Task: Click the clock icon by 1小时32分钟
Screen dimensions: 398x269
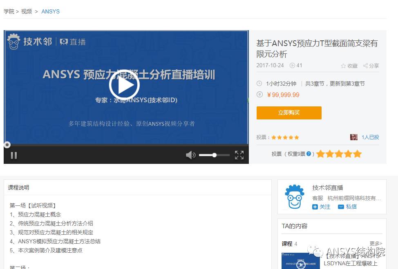Action: (x=259, y=83)
